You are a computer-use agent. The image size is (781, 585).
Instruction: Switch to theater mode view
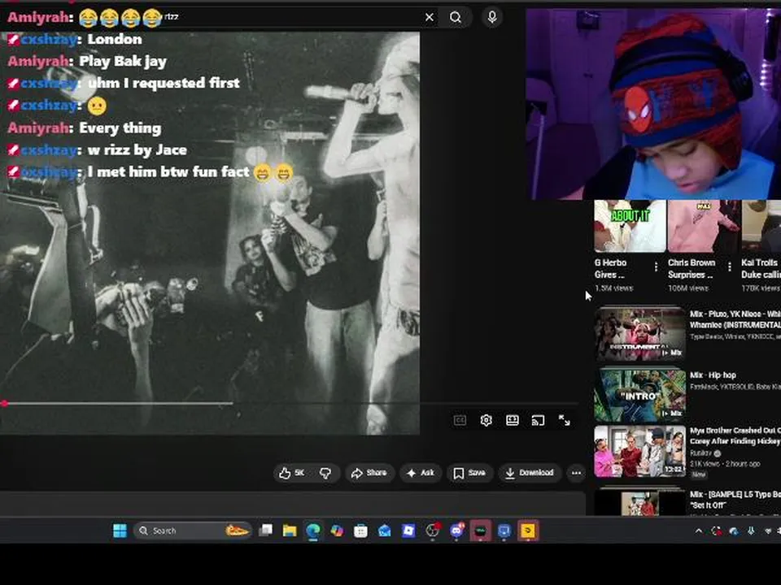512,420
